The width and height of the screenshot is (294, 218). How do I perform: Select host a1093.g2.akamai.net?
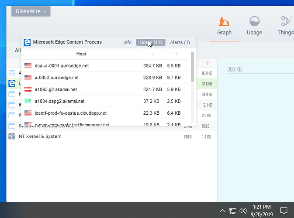55,89
